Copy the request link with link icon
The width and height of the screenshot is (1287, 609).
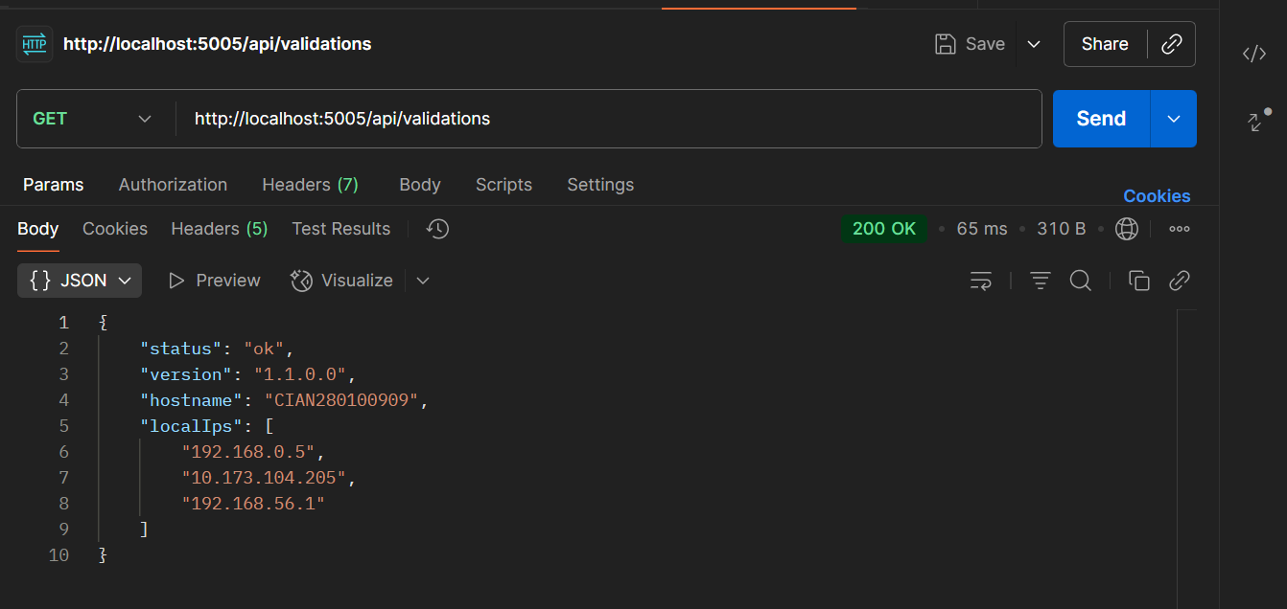(1171, 44)
